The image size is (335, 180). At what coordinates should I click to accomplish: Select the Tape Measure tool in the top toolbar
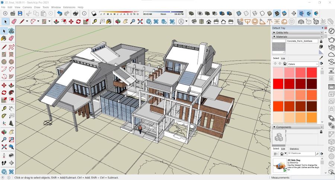pyautogui.click(x=95, y=21)
